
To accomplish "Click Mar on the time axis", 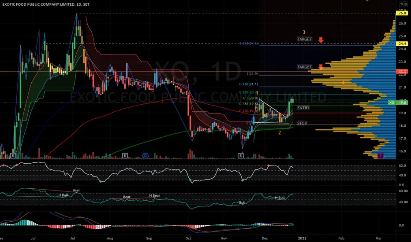I will [378, 238].
